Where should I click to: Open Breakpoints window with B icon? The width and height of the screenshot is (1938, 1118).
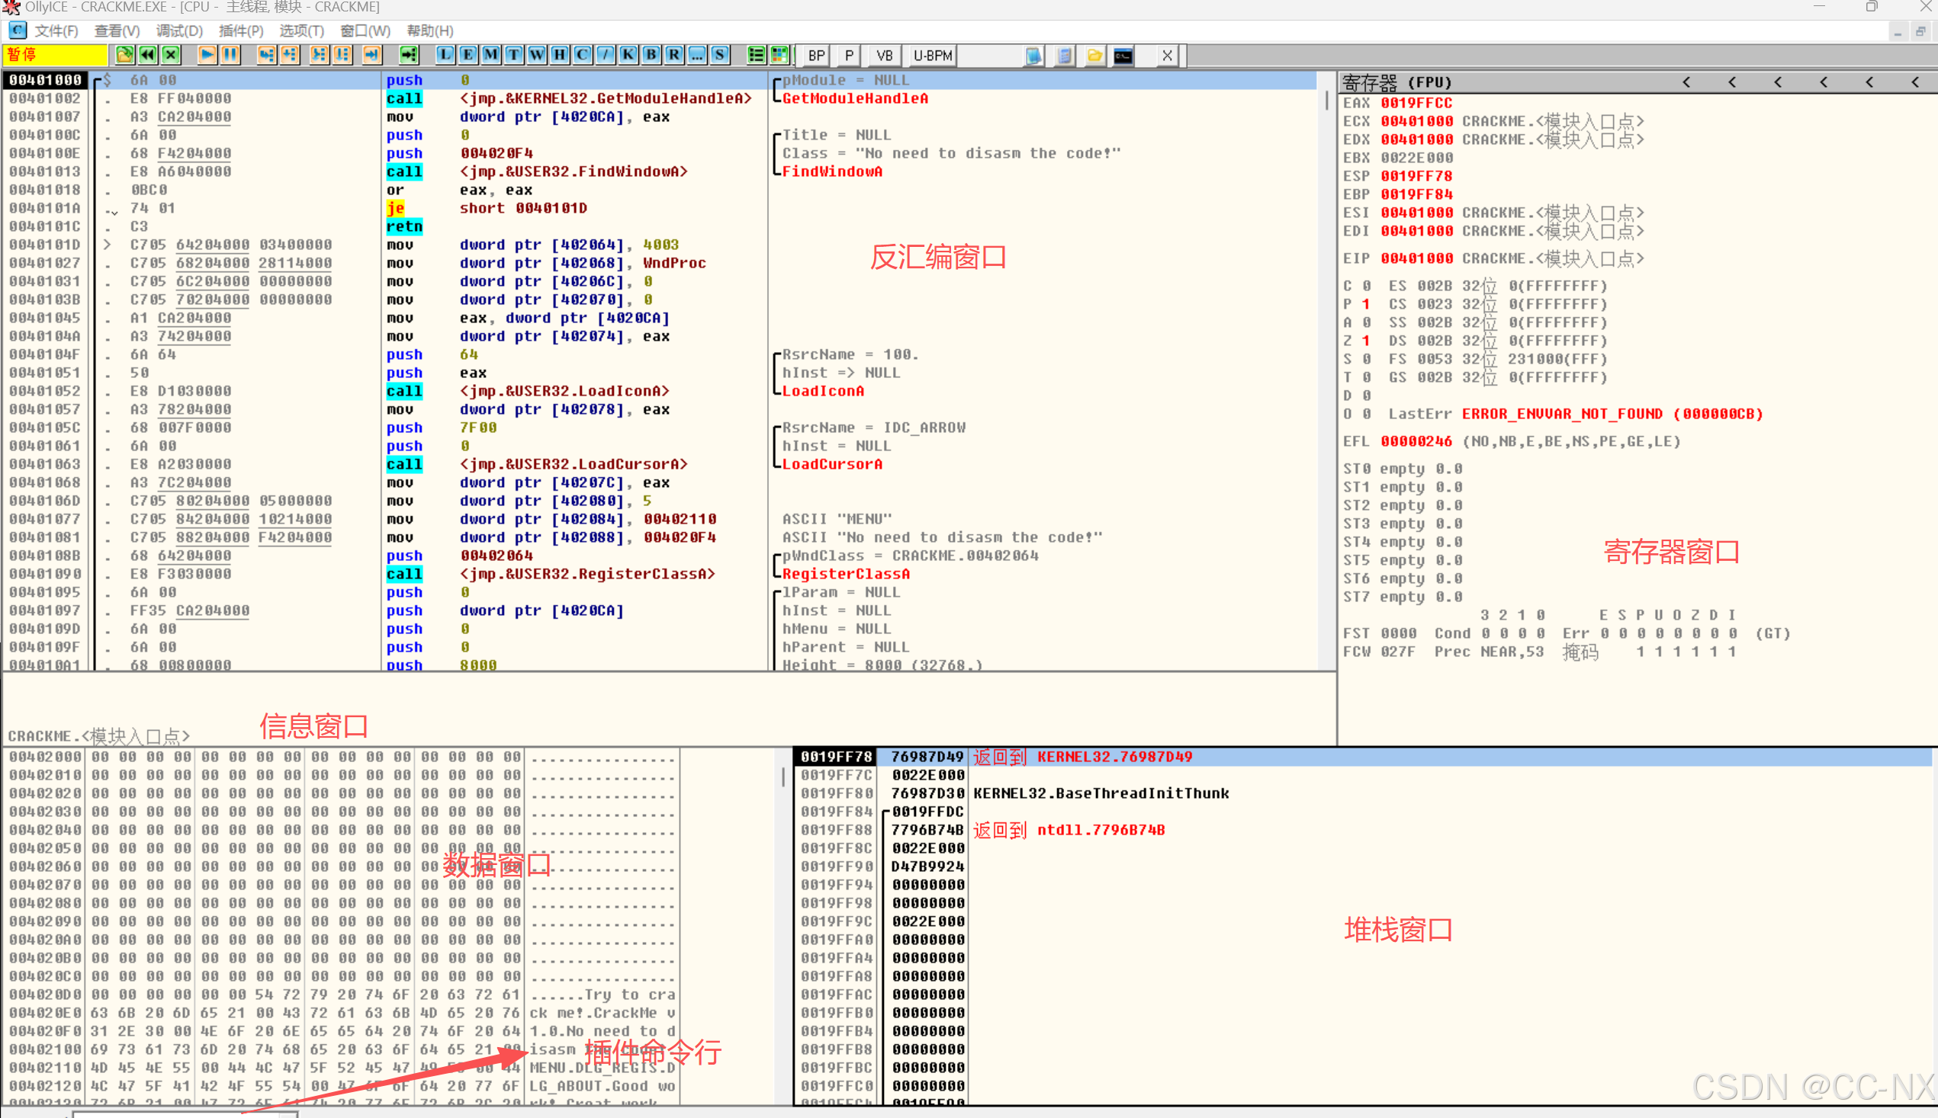(x=651, y=56)
